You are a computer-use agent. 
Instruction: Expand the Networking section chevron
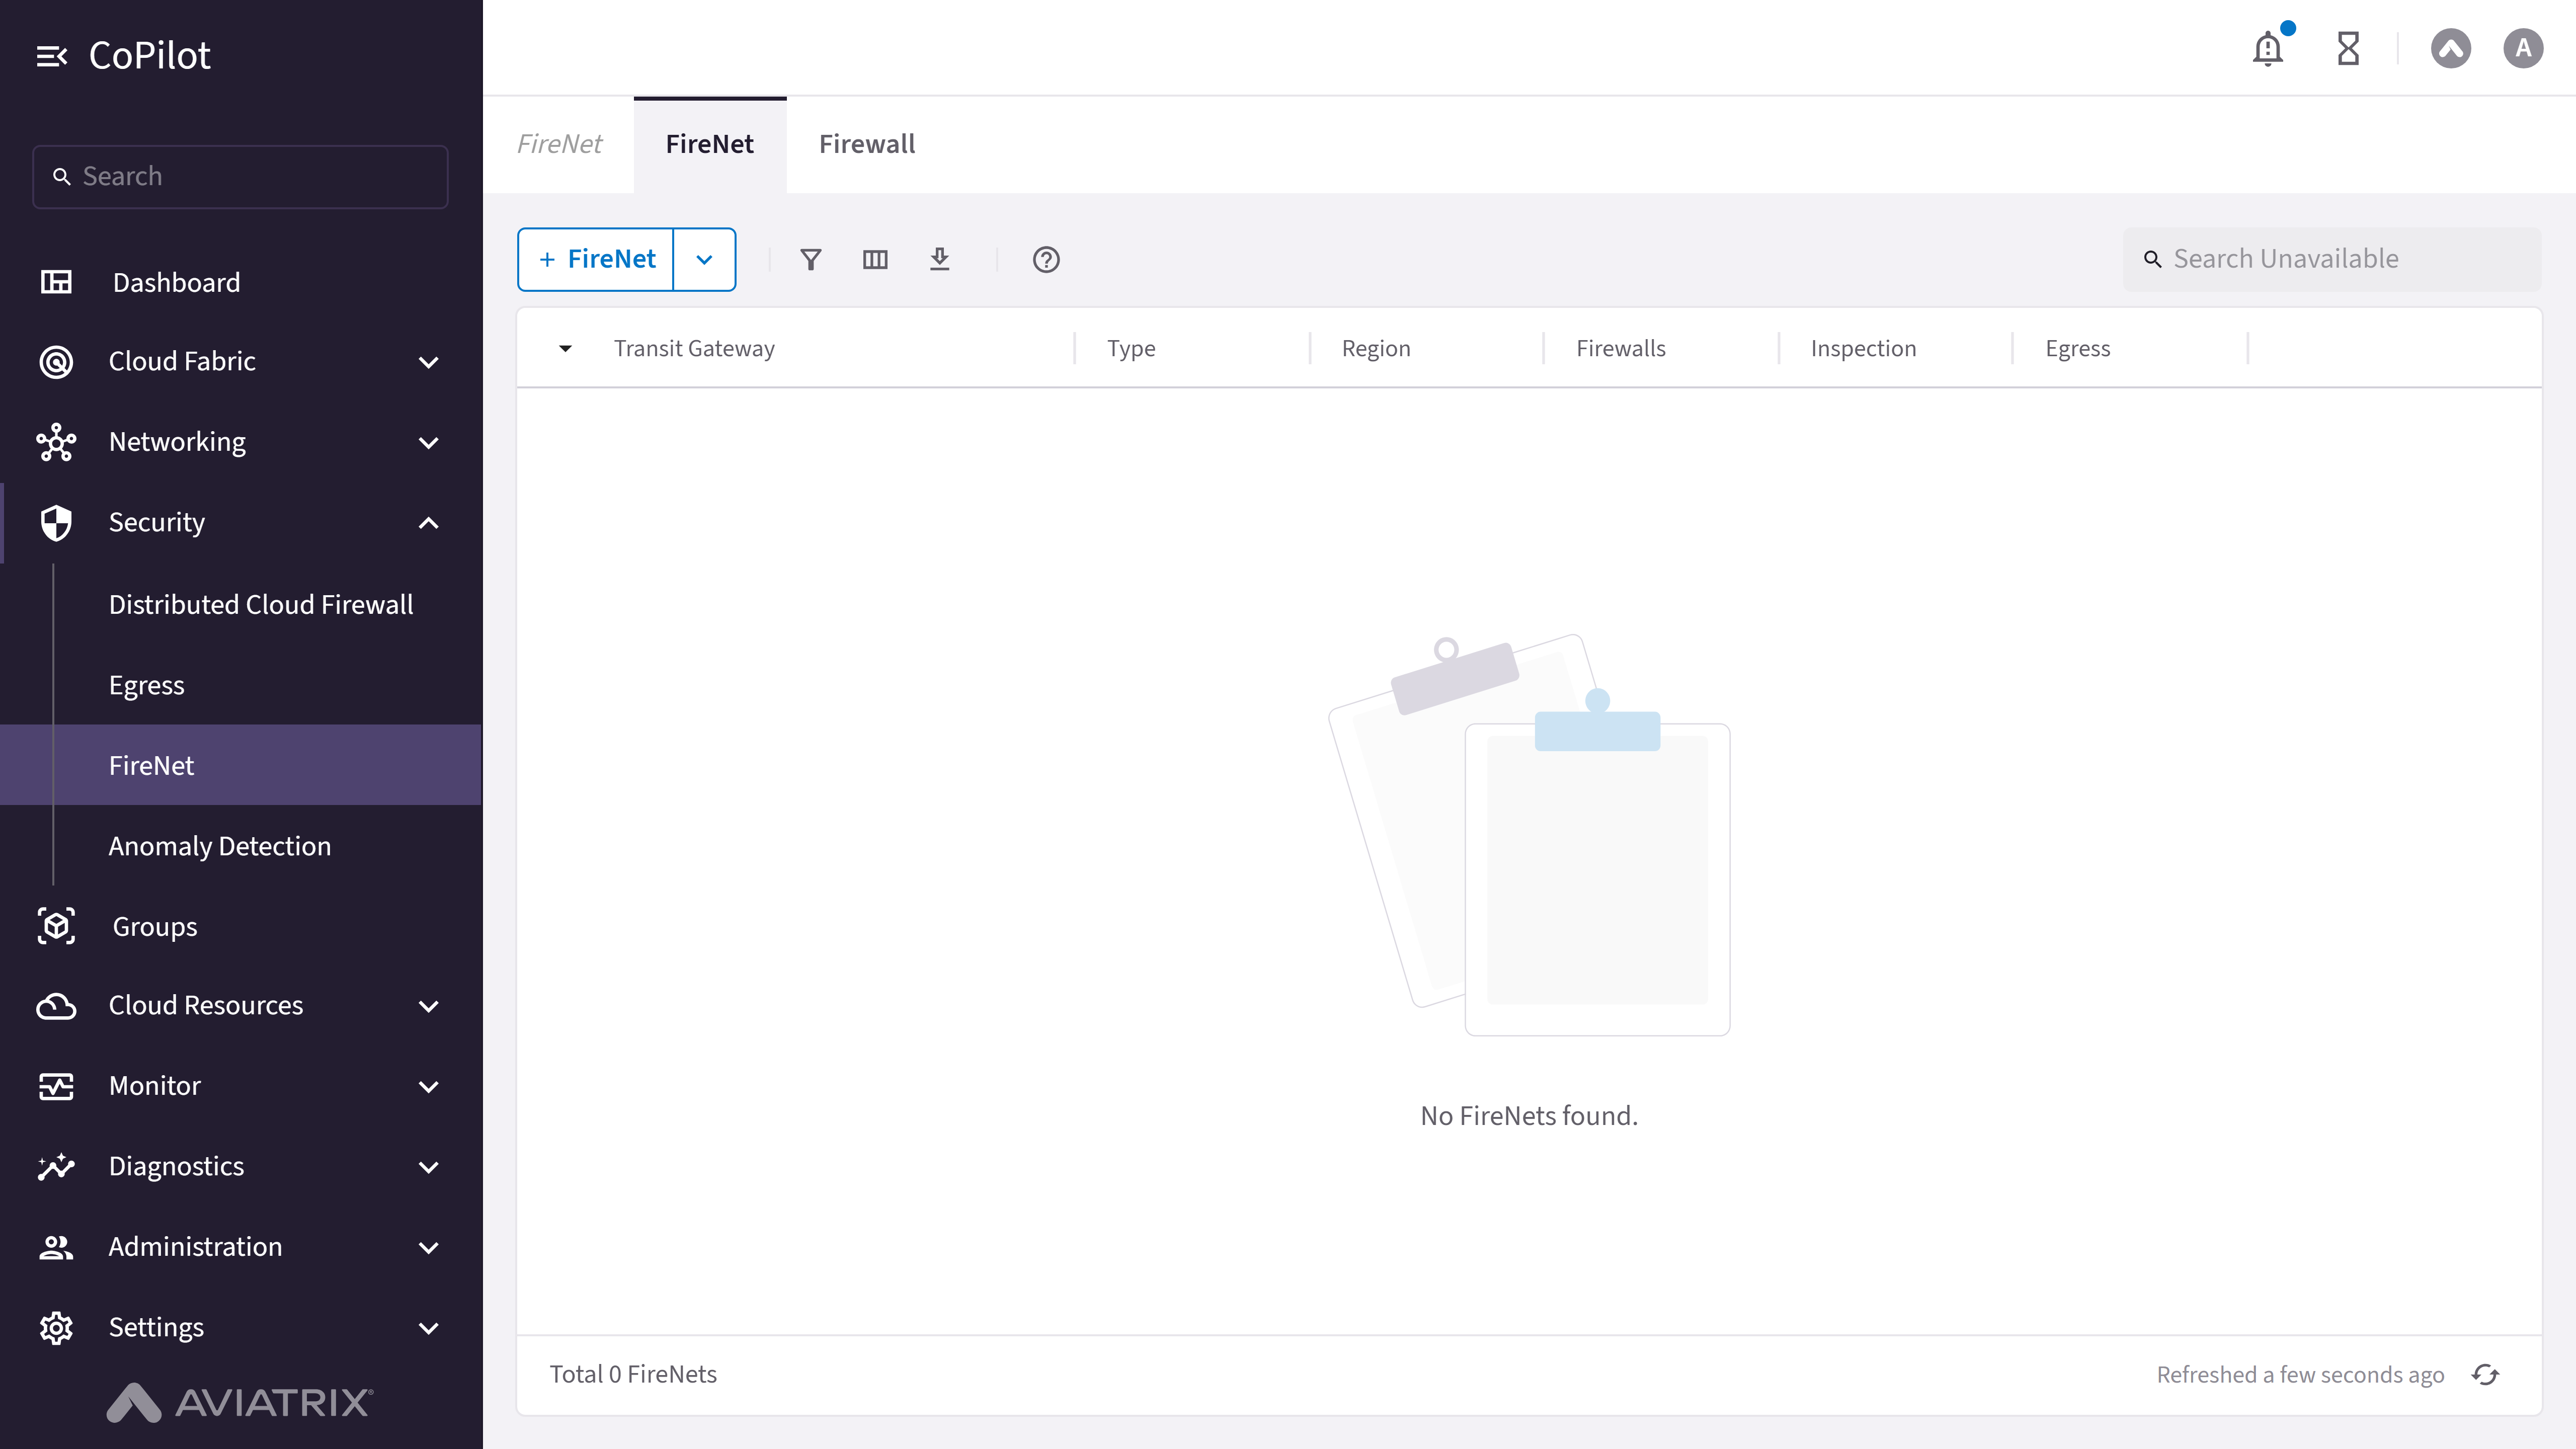(429, 442)
